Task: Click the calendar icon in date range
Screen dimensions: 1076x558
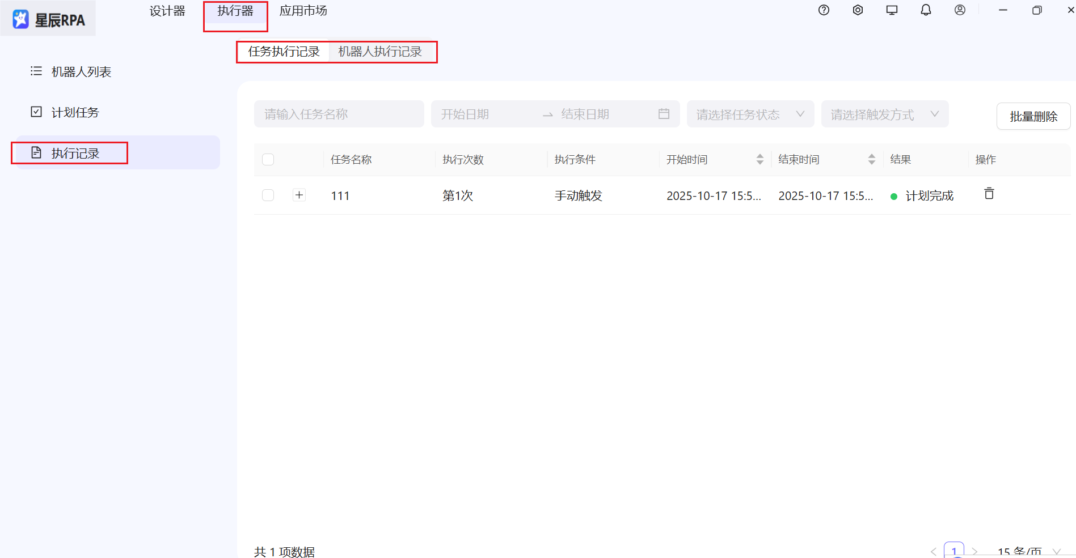Action: click(x=664, y=114)
